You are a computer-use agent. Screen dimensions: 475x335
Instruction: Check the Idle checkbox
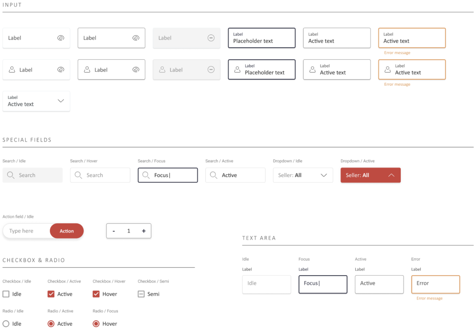click(x=6, y=294)
